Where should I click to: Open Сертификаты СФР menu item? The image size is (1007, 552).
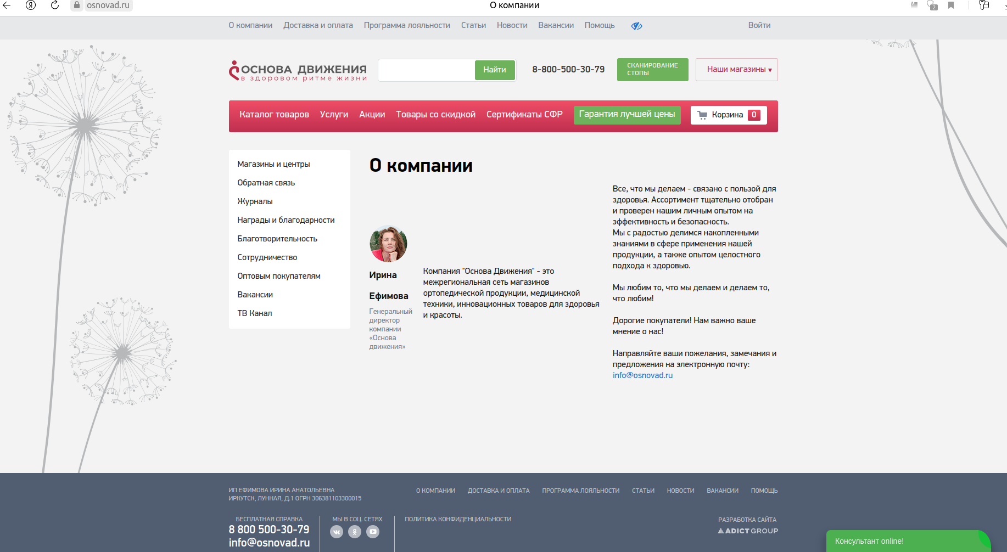[524, 115]
